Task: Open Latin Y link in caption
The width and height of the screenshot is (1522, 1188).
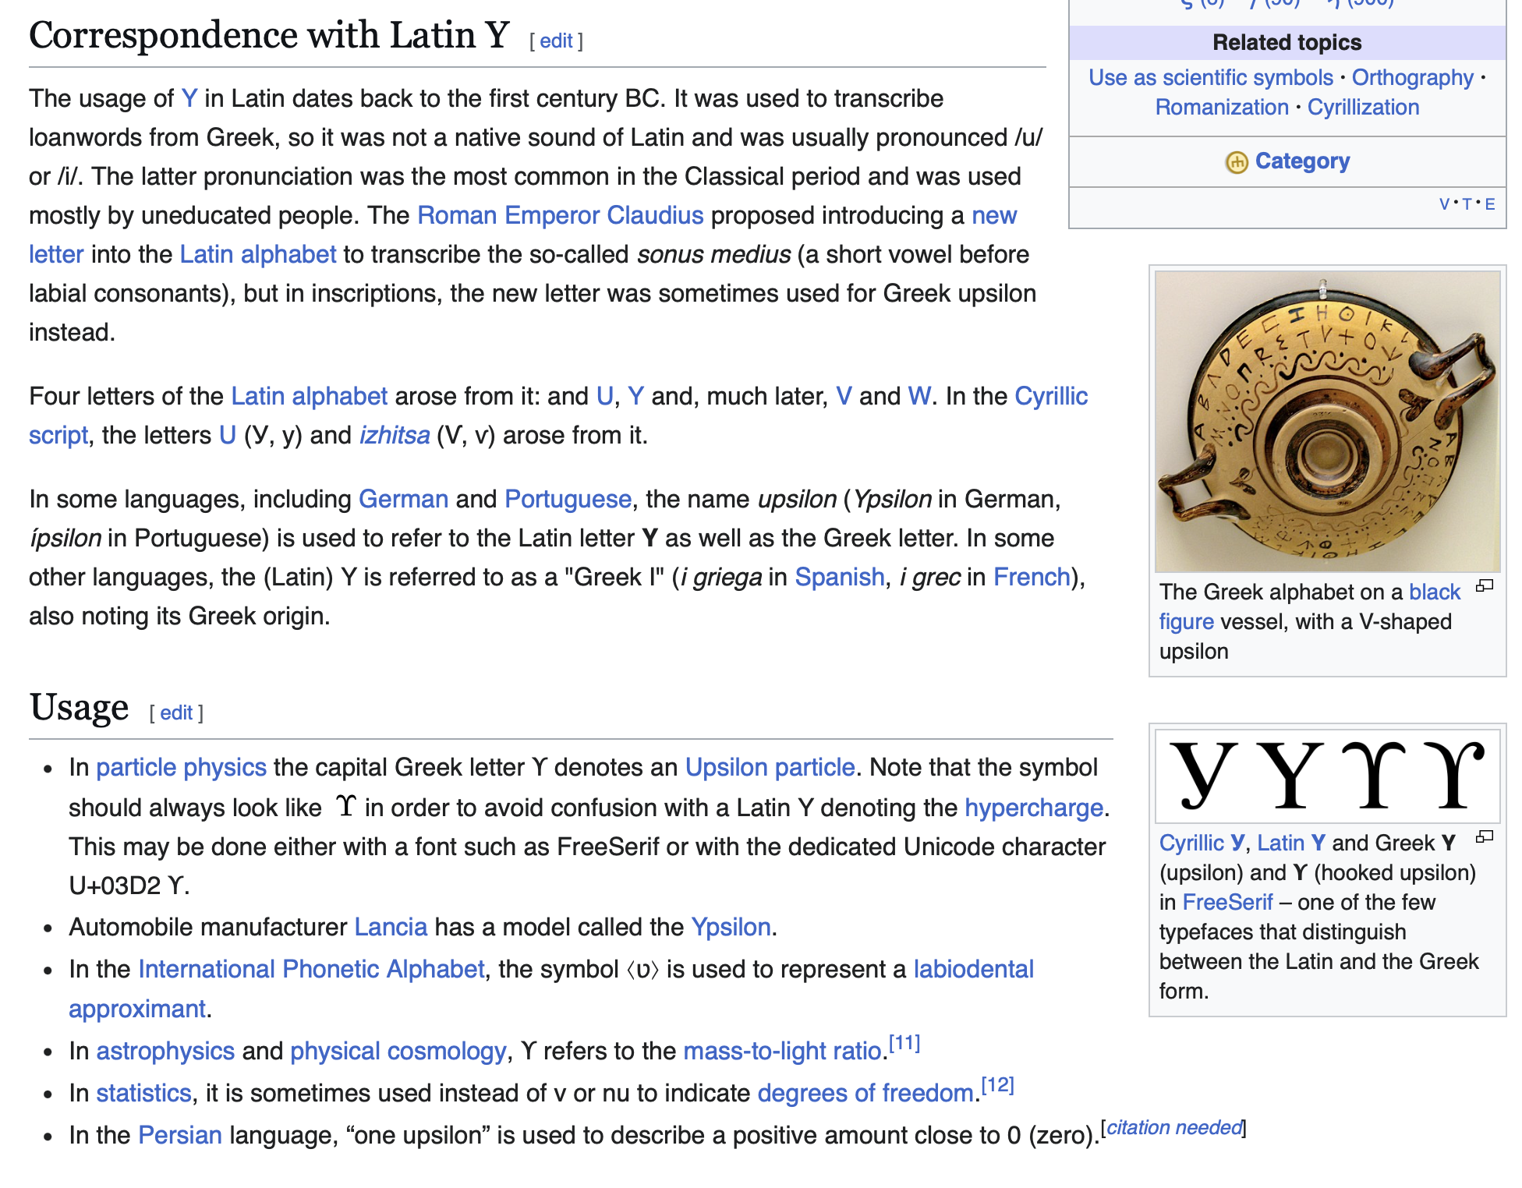Action: [1291, 843]
